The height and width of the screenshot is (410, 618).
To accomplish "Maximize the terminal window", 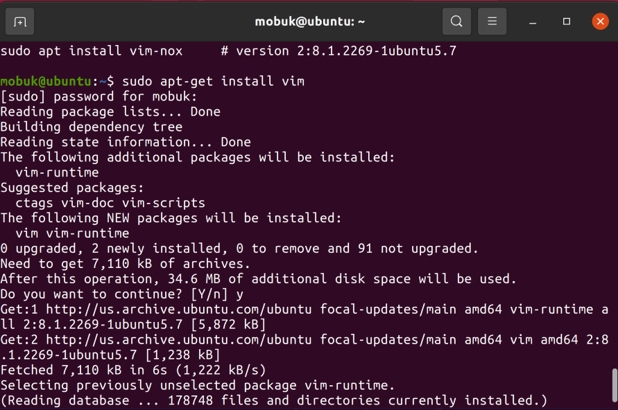I will coord(567,21).
